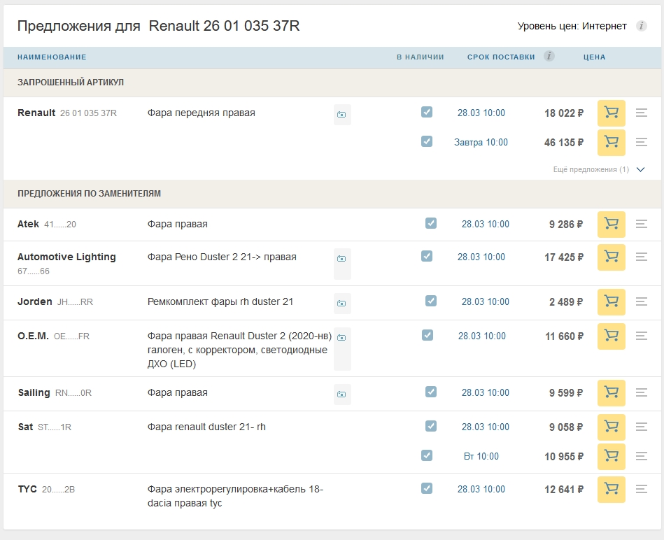Toggle in-stock checkbox for Atek
Viewport: 664px width, 540px height.
click(431, 223)
